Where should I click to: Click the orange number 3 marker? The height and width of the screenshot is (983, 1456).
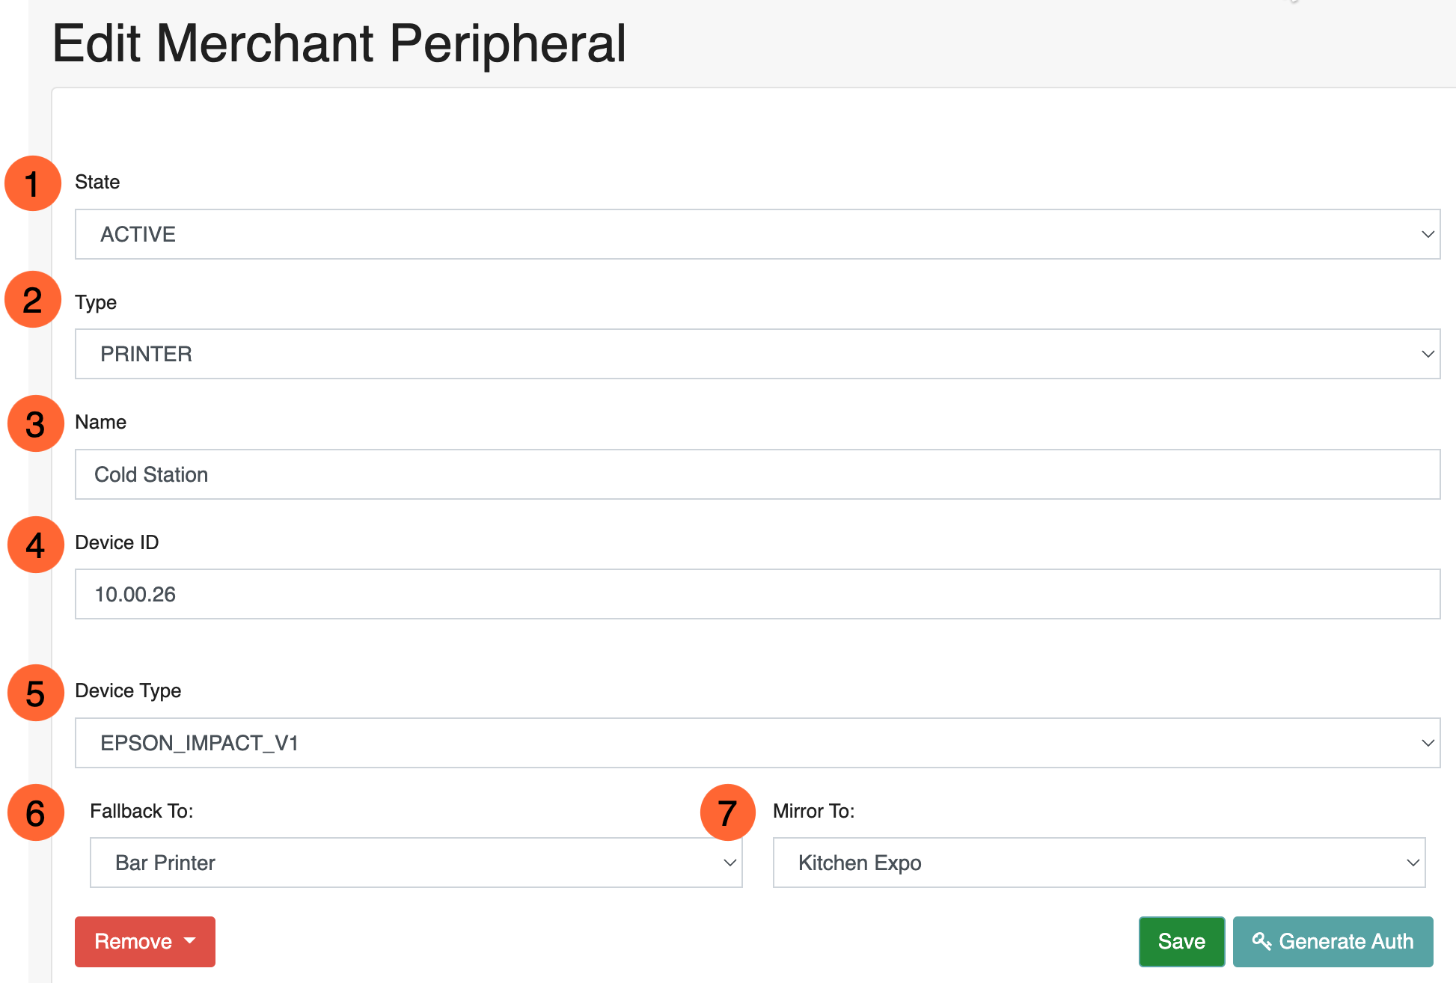(x=35, y=424)
